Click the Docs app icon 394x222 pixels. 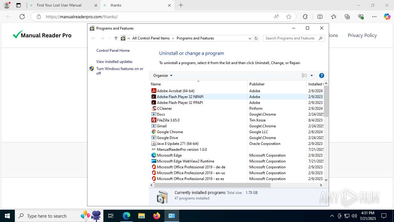[154, 114]
